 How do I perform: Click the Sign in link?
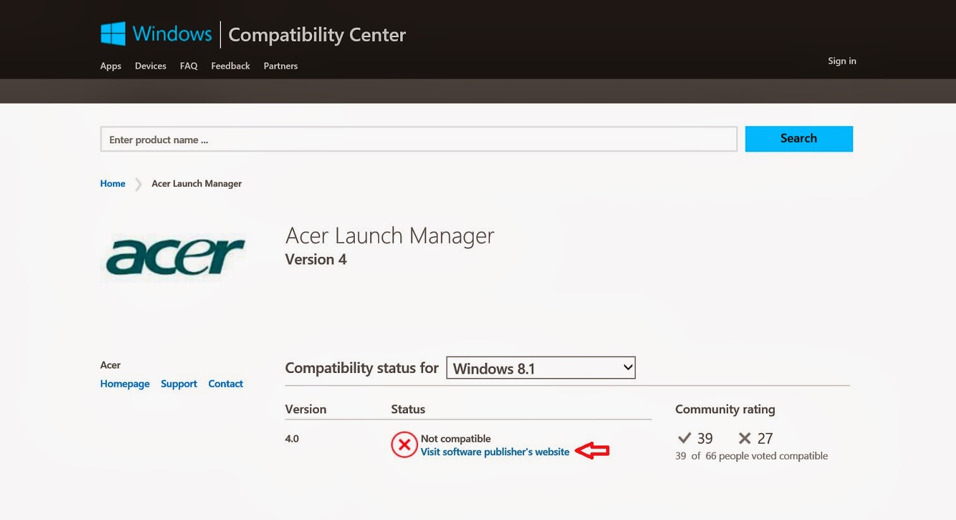842,61
